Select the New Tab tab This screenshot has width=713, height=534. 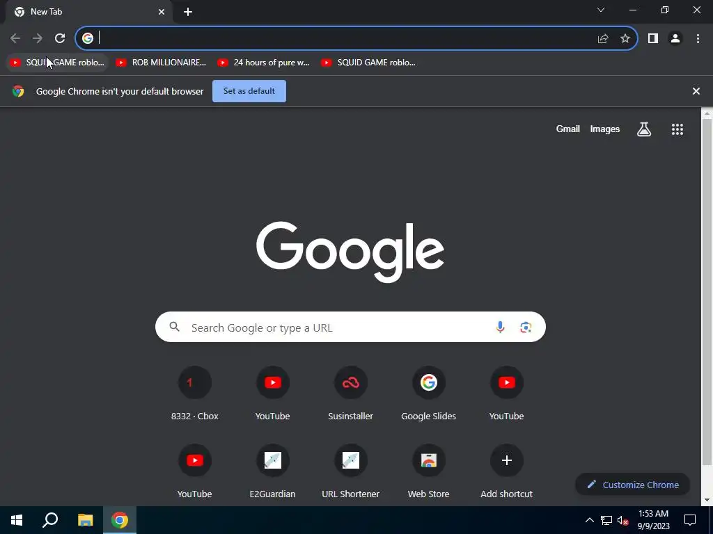(x=89, y=12)
